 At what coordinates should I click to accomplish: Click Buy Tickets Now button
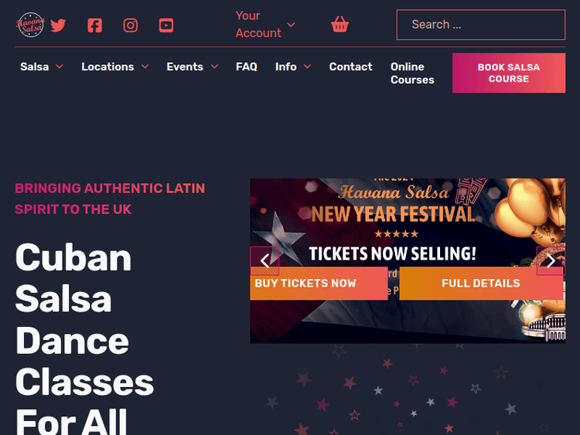click(x=318, y=284)
